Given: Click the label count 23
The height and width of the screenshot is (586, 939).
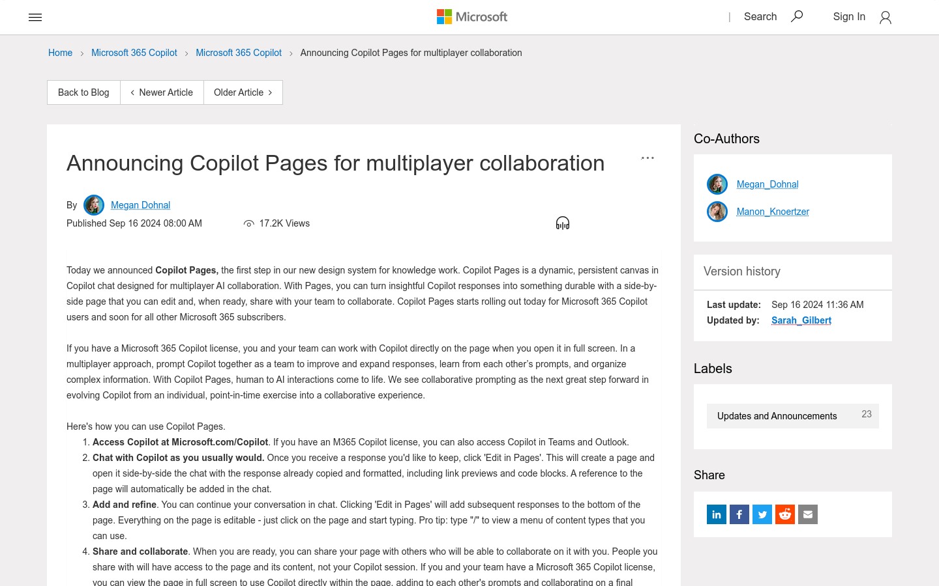Looking at the screenshot, I should tap(867, 414).
